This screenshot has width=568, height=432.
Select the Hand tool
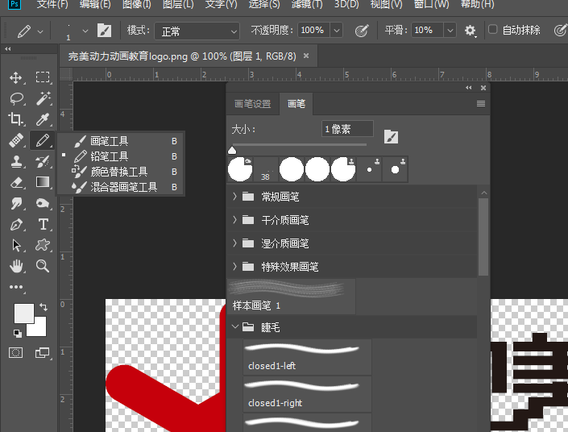16,266
